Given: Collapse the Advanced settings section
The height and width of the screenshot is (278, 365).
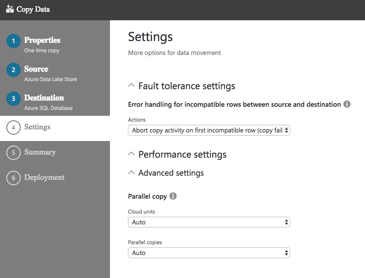Looking at the screenshot, I should click(132, 173).
